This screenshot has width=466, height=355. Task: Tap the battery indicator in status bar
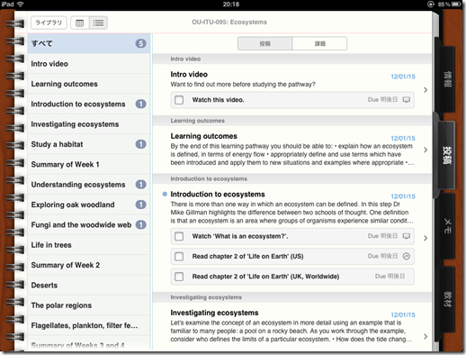pos(456,5)
